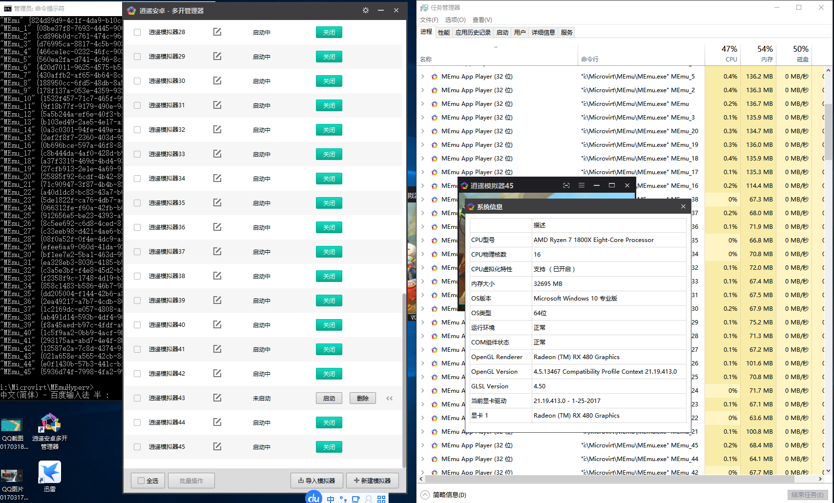
Task: Edit emulator 逍遥模拟器30 with pencil icon
Action: tap(217, 80)
